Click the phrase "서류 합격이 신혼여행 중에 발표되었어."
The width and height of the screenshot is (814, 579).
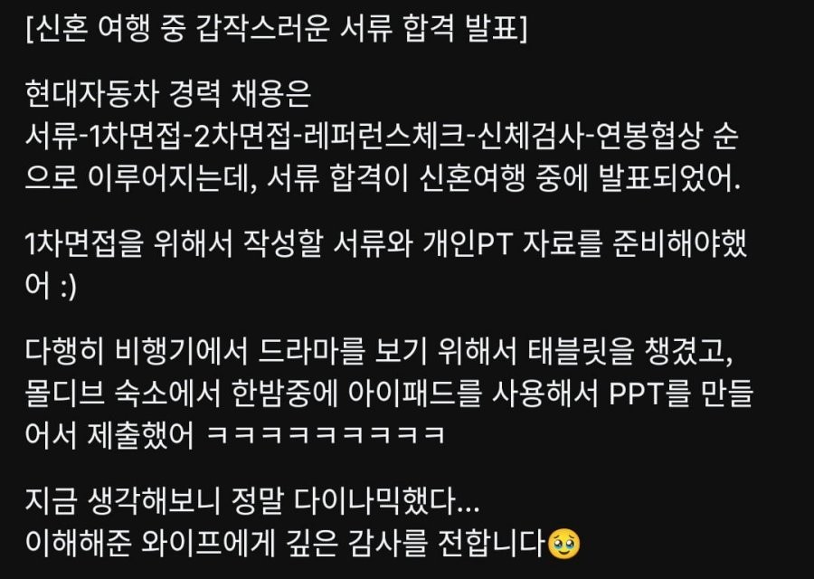[x=503, y=178]
